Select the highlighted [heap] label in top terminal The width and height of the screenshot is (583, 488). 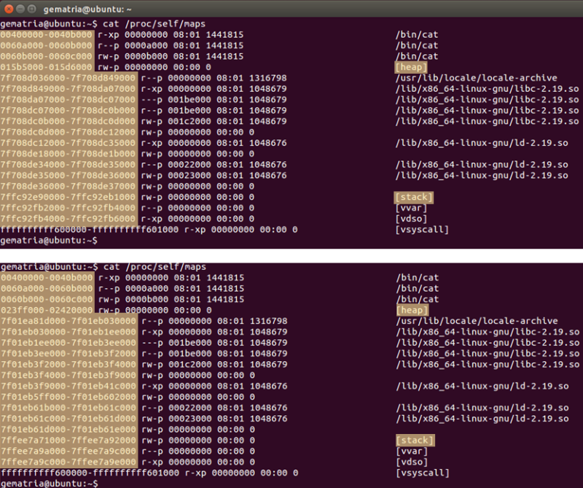(x=410, y=66)
